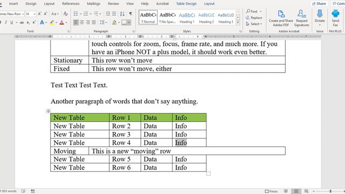
Task: Switch to Read Mode view
Action: [286, 191]
